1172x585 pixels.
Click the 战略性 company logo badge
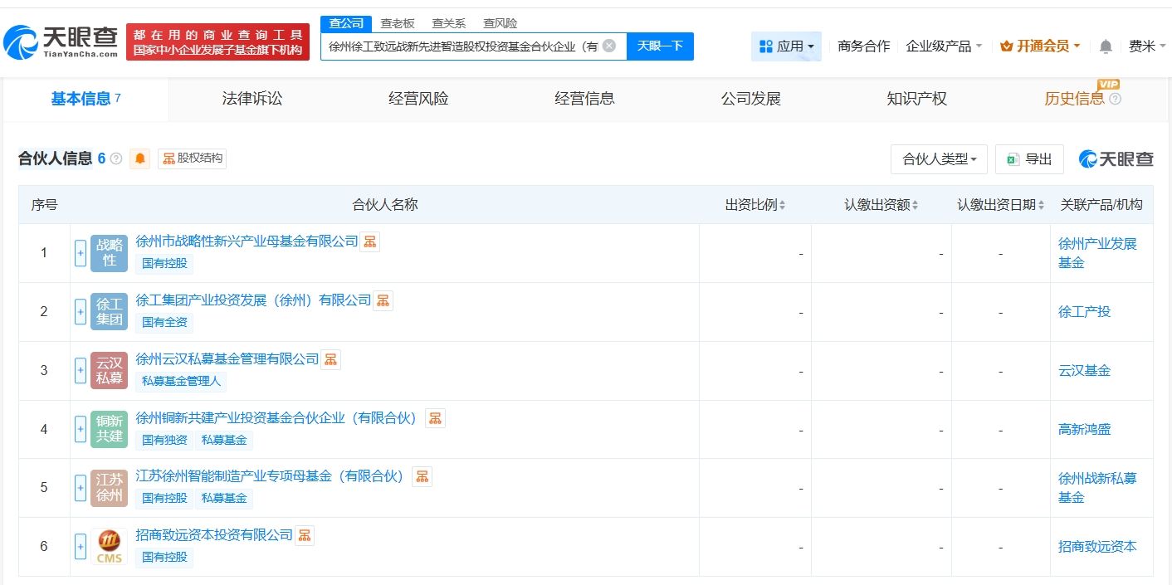click(110, 253)
